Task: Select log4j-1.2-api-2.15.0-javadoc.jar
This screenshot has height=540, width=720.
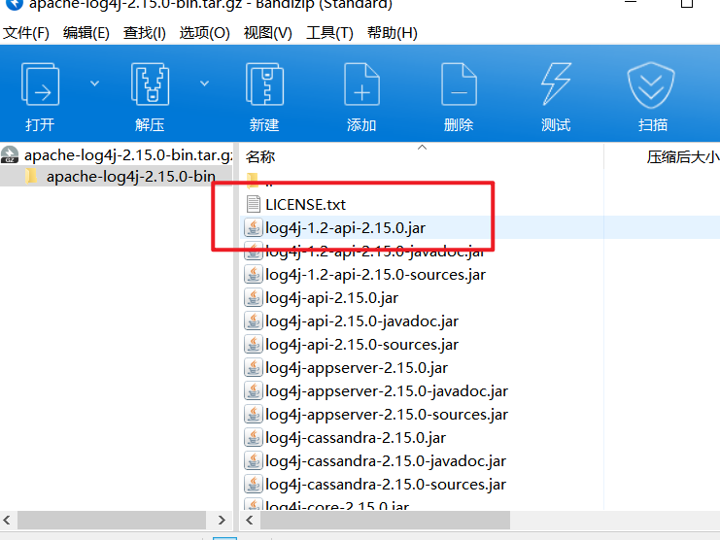Action: [375, 253]
